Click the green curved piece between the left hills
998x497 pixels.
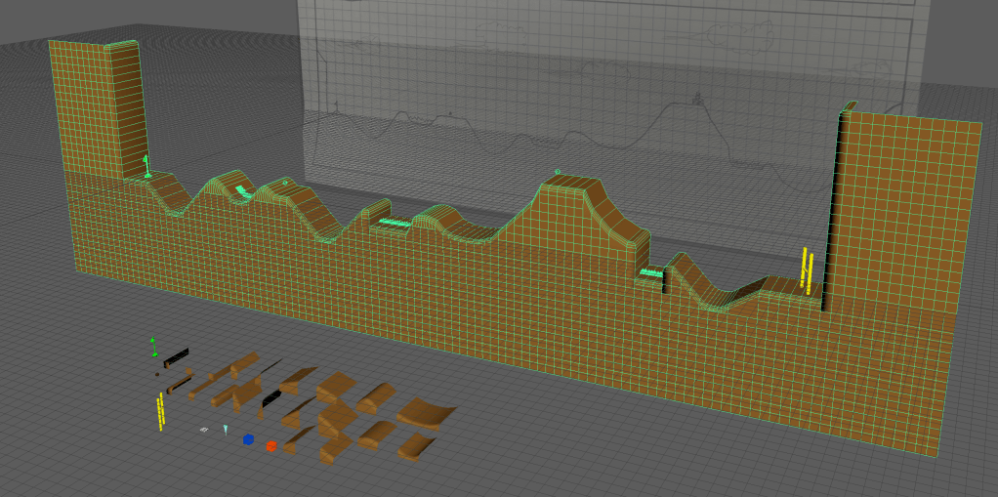pos(243,192)
